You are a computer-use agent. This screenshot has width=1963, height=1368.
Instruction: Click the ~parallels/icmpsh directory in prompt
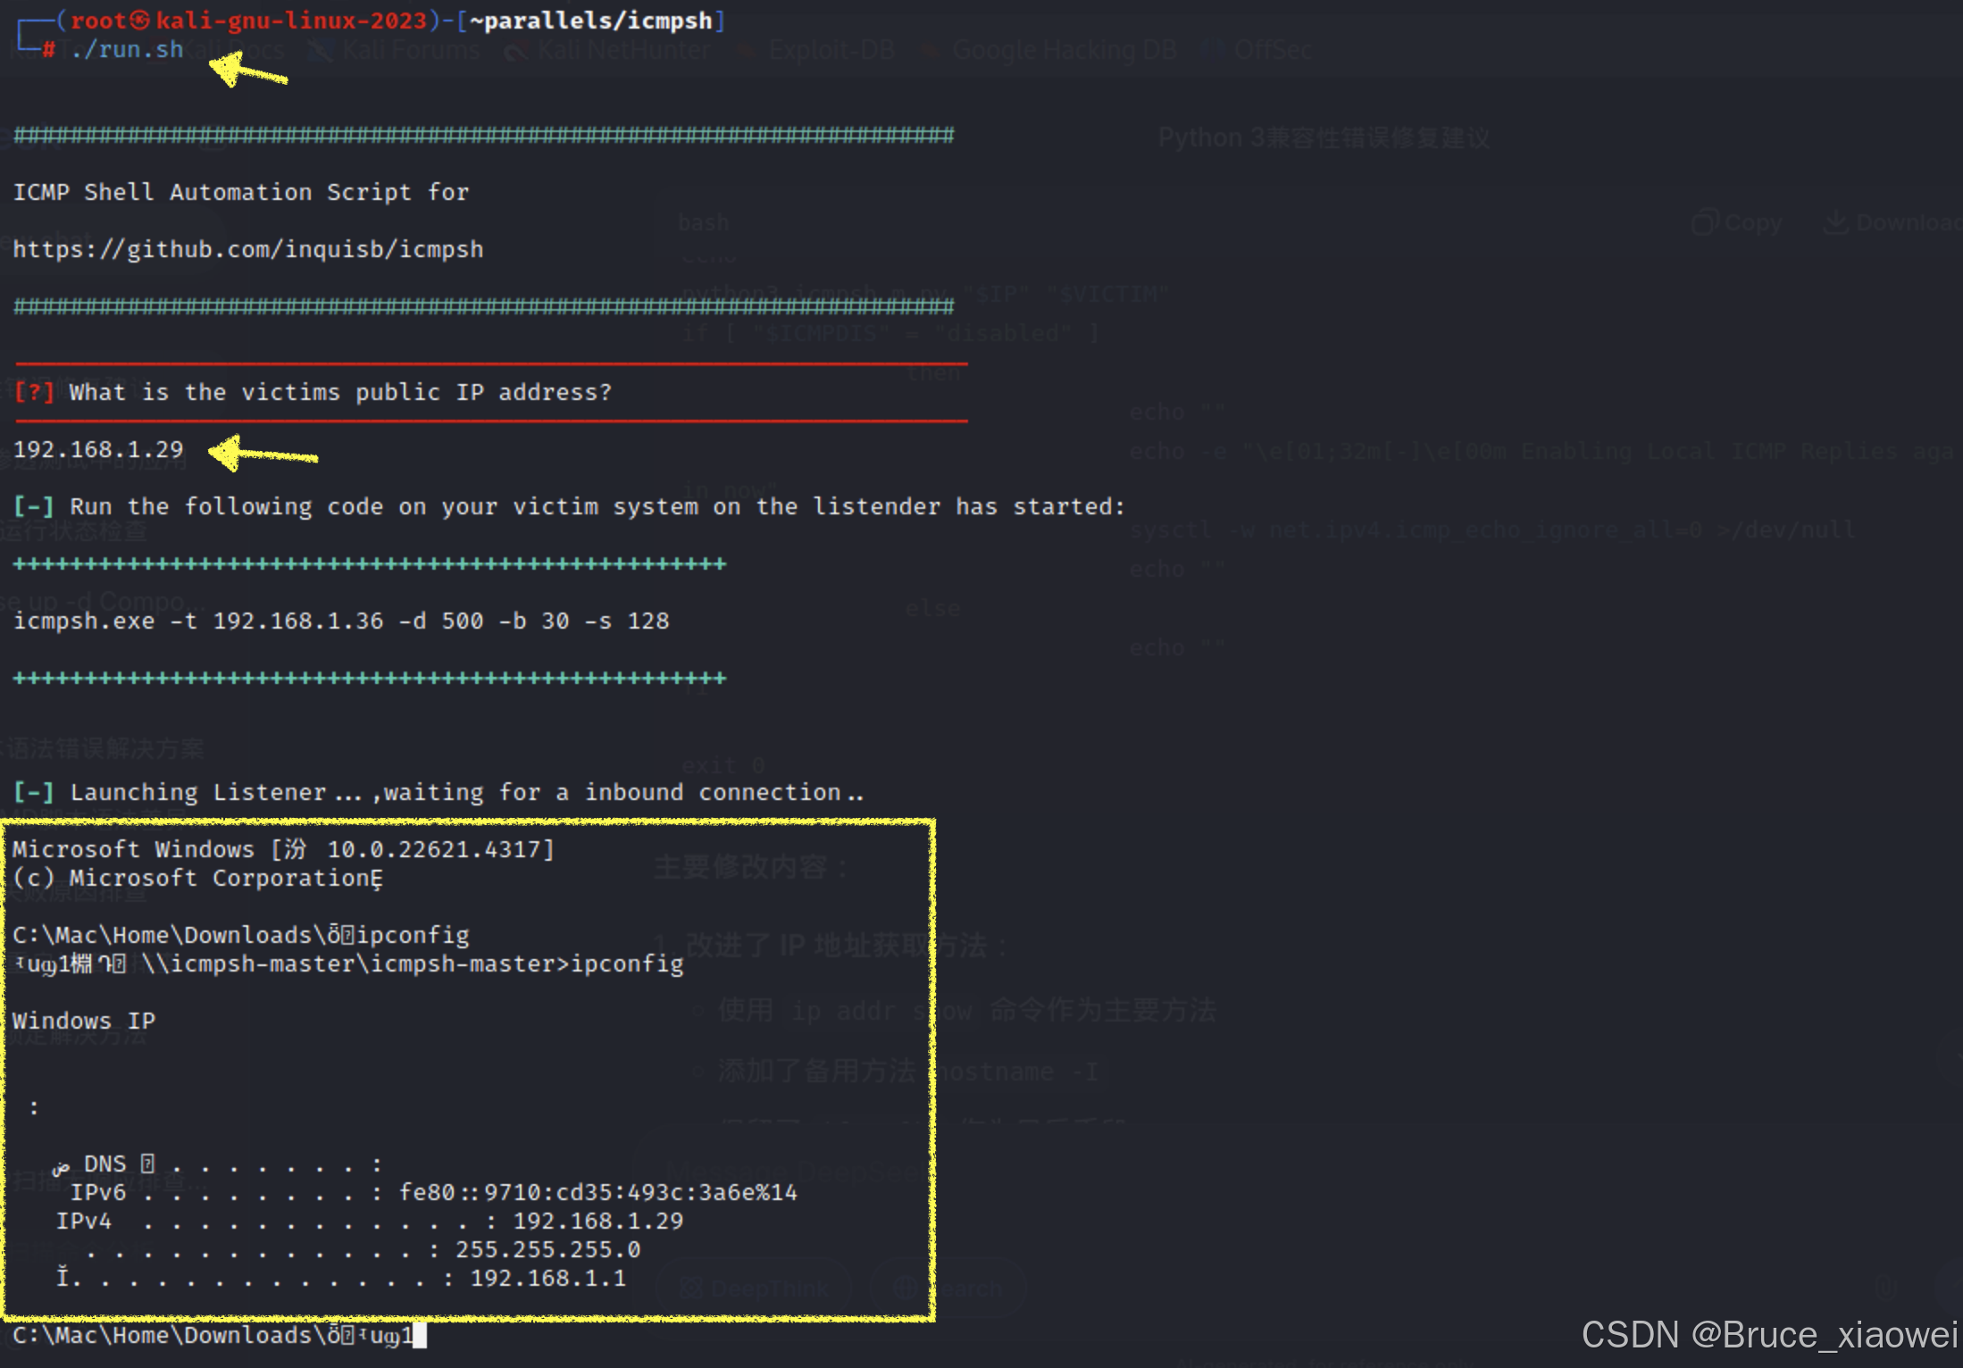590,21
